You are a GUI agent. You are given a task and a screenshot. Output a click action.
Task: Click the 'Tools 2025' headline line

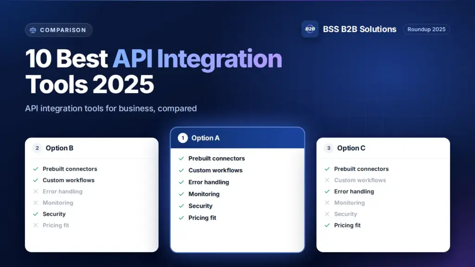(x=90, y=84)
